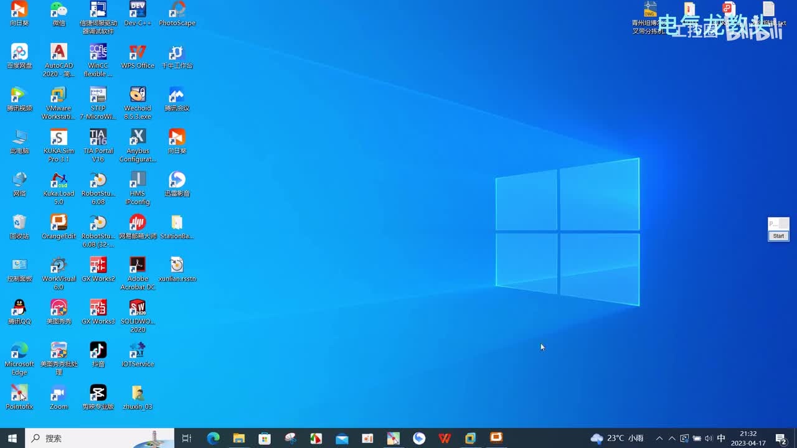The width and height of the screenshot is (797, 448).
Task: Switch to OrangeEdit on the taskbar
Action: tap(496, 438)
